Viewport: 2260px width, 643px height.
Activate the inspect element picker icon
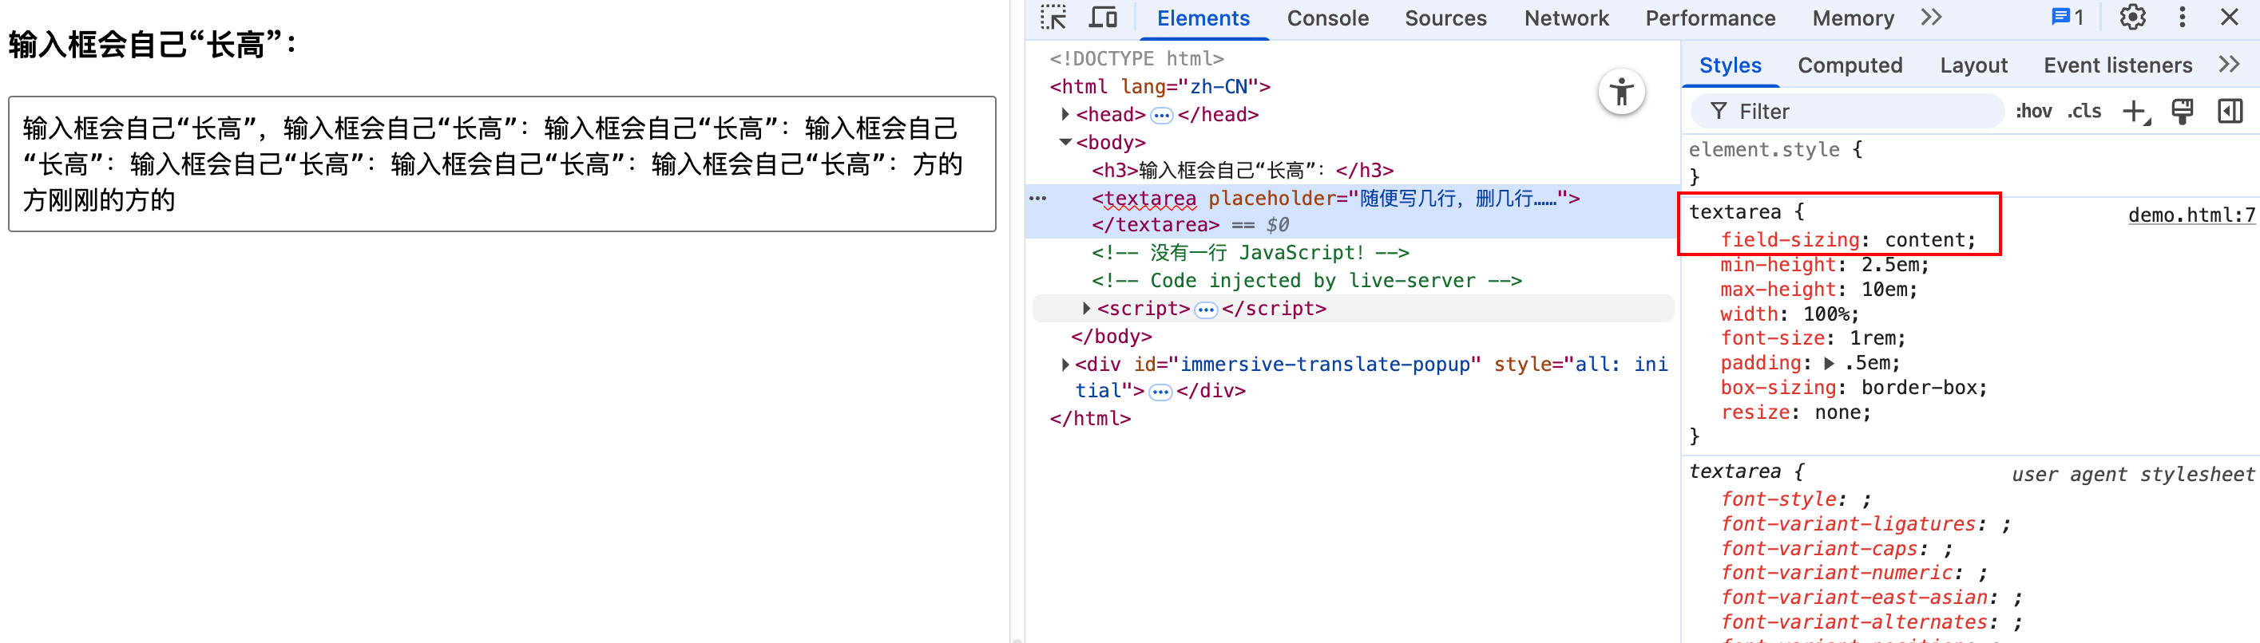click(1053, 18)
